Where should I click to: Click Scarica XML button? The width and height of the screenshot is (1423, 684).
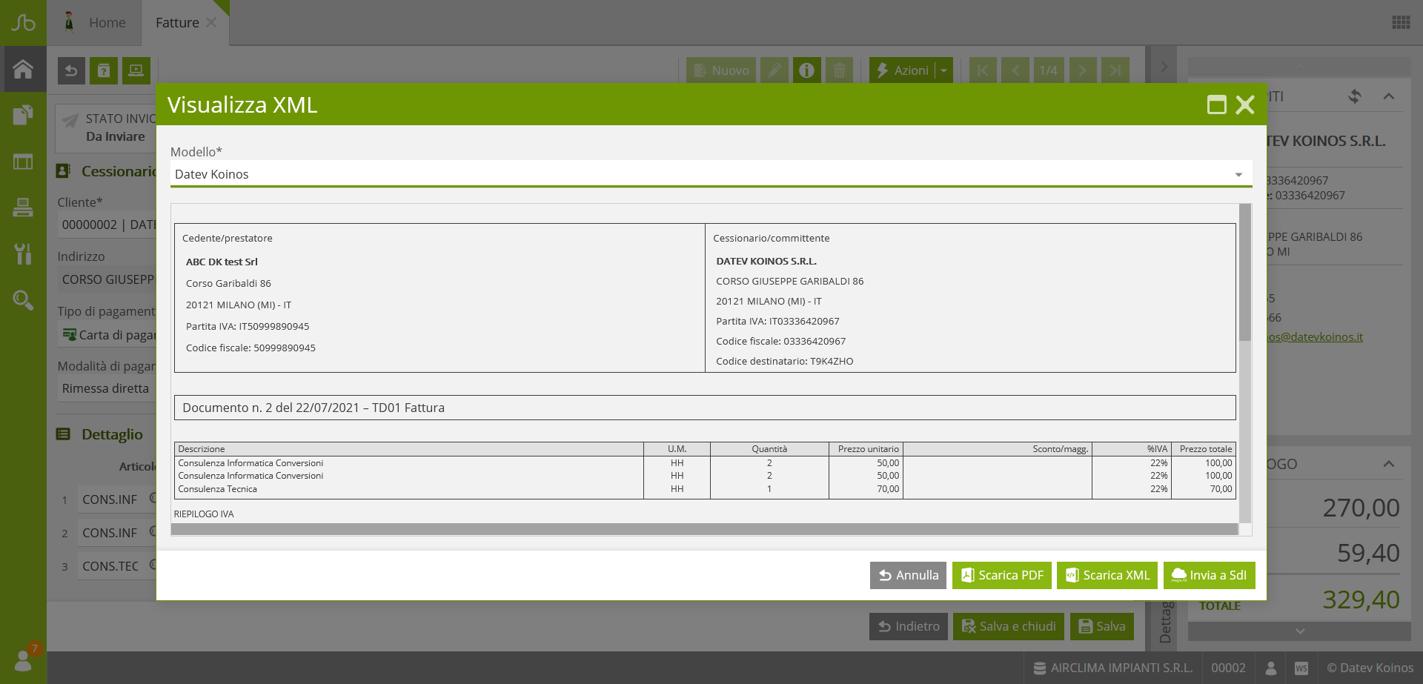[x=1107, y=575]
